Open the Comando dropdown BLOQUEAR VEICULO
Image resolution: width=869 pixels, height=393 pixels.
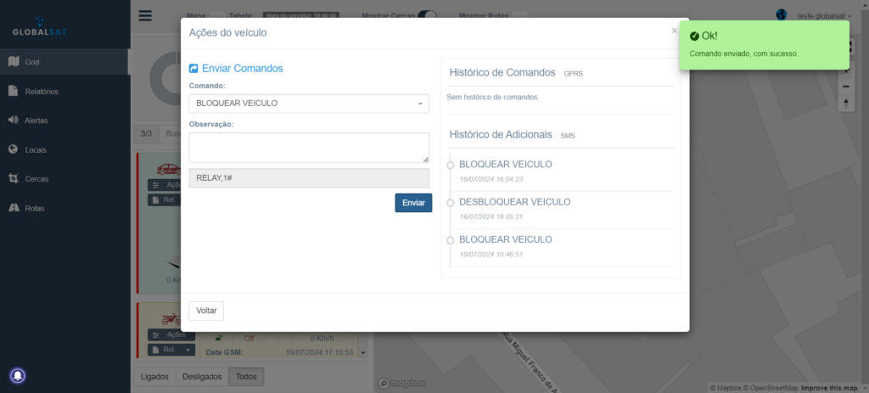tap(309, 104)
